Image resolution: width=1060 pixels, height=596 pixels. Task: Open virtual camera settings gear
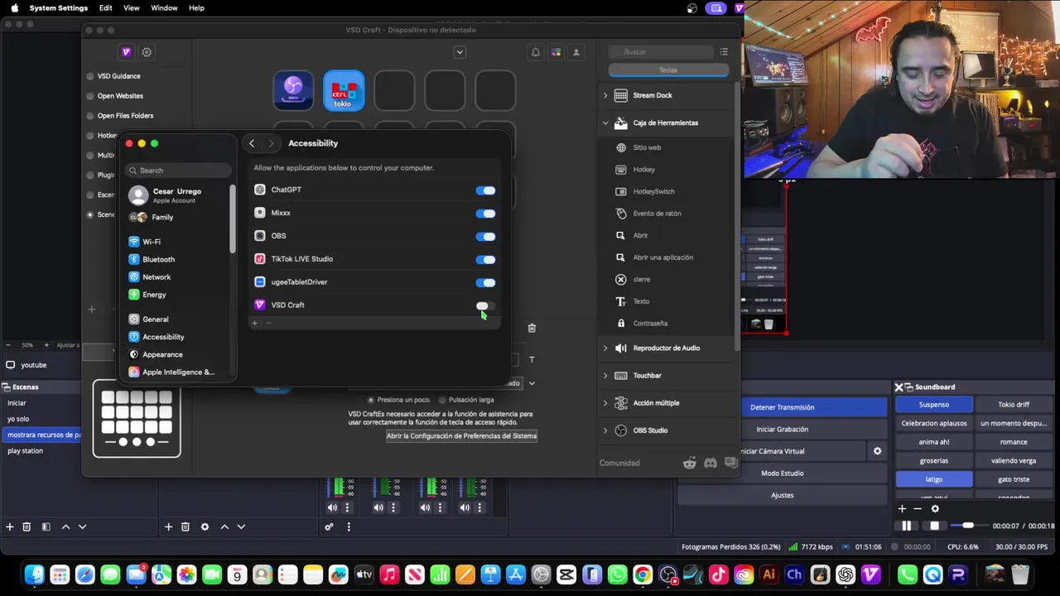[x=877, y=451]
